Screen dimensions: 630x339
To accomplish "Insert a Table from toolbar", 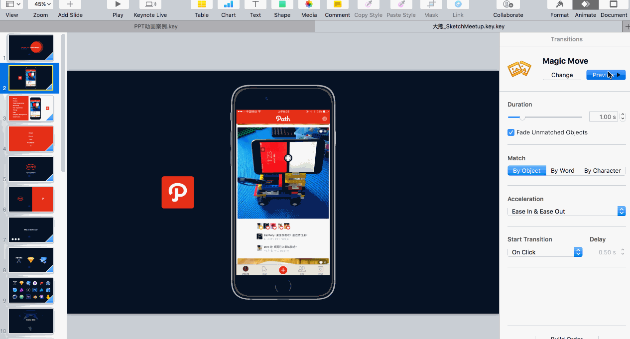I will (202, 5).
